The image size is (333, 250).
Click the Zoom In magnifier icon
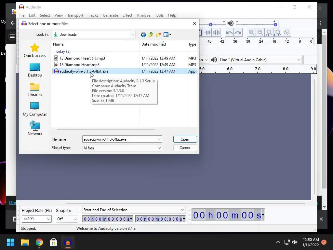click(x=251, y=33)
